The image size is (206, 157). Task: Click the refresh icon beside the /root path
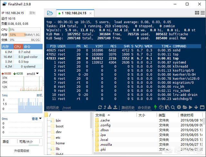(x=100, y=107)
